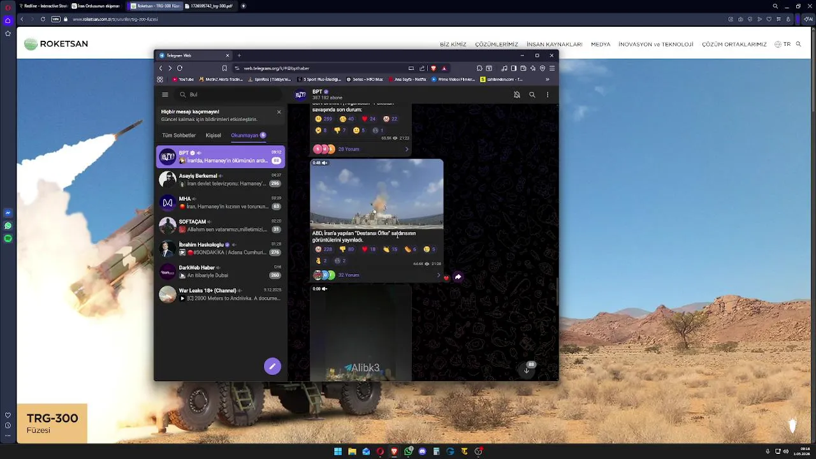Click the ROKETSAN logo
816x459 pixels.
click(56, 44)
